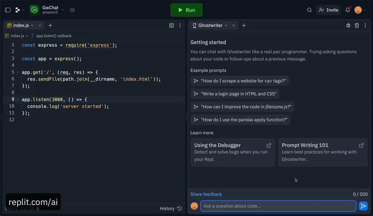Click the search icon in the top bar
The image size is (373, 216).
click(309, 10)
